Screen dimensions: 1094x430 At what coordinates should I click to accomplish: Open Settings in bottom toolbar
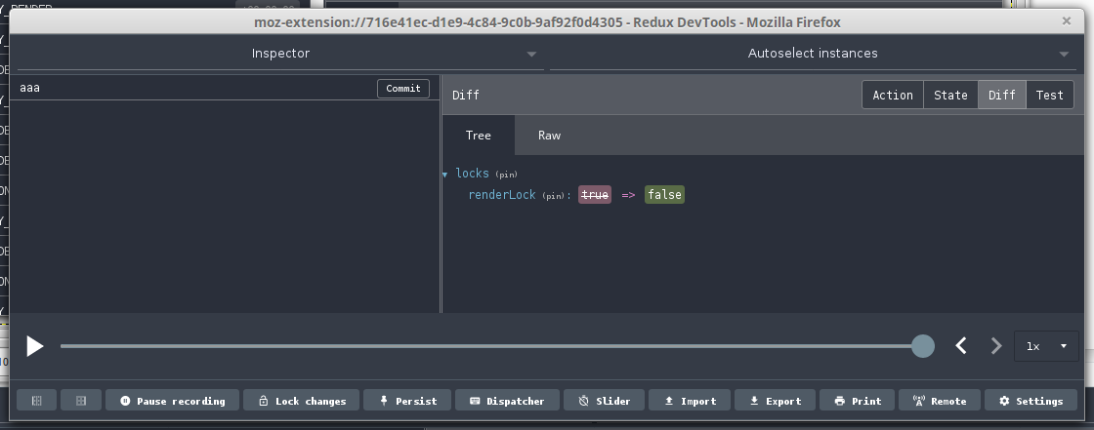[x=1031, y=401]
